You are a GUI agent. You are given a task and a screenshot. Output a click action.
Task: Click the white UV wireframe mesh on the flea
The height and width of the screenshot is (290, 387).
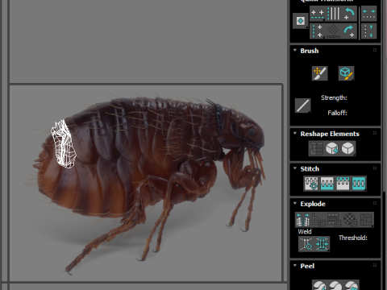pyautogui.click(x=64, y=144)
